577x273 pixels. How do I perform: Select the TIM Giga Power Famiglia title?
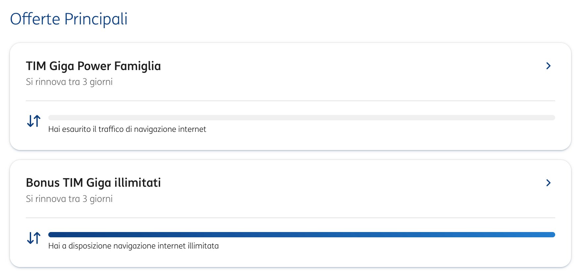point(93,66)
